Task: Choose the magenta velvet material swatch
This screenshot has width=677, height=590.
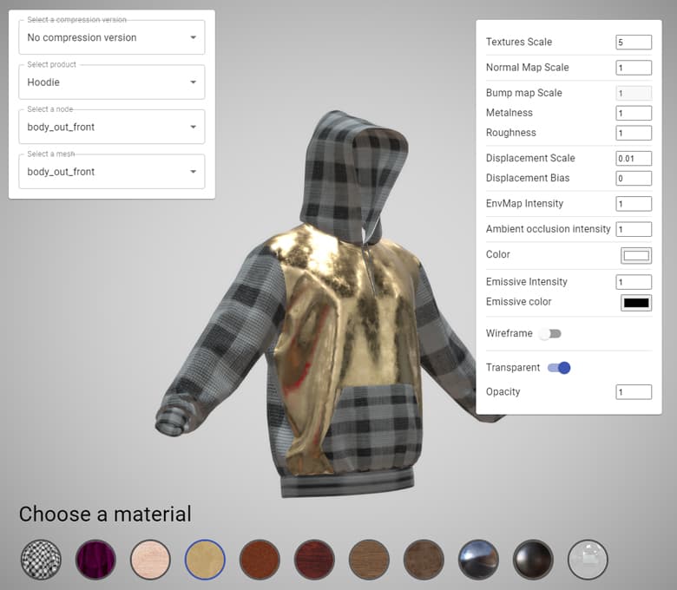Action: [95, 560]
